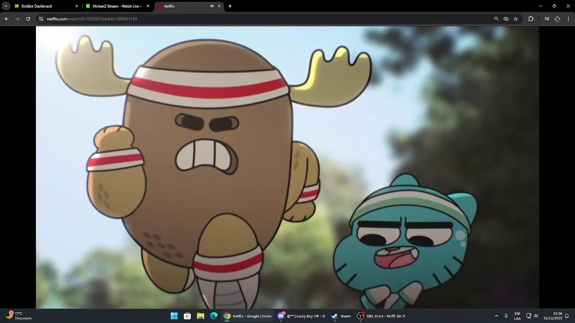The height and width of the screenshot is (323, 575).
Task: Close the Netflix tab
Action: (219, 6)
